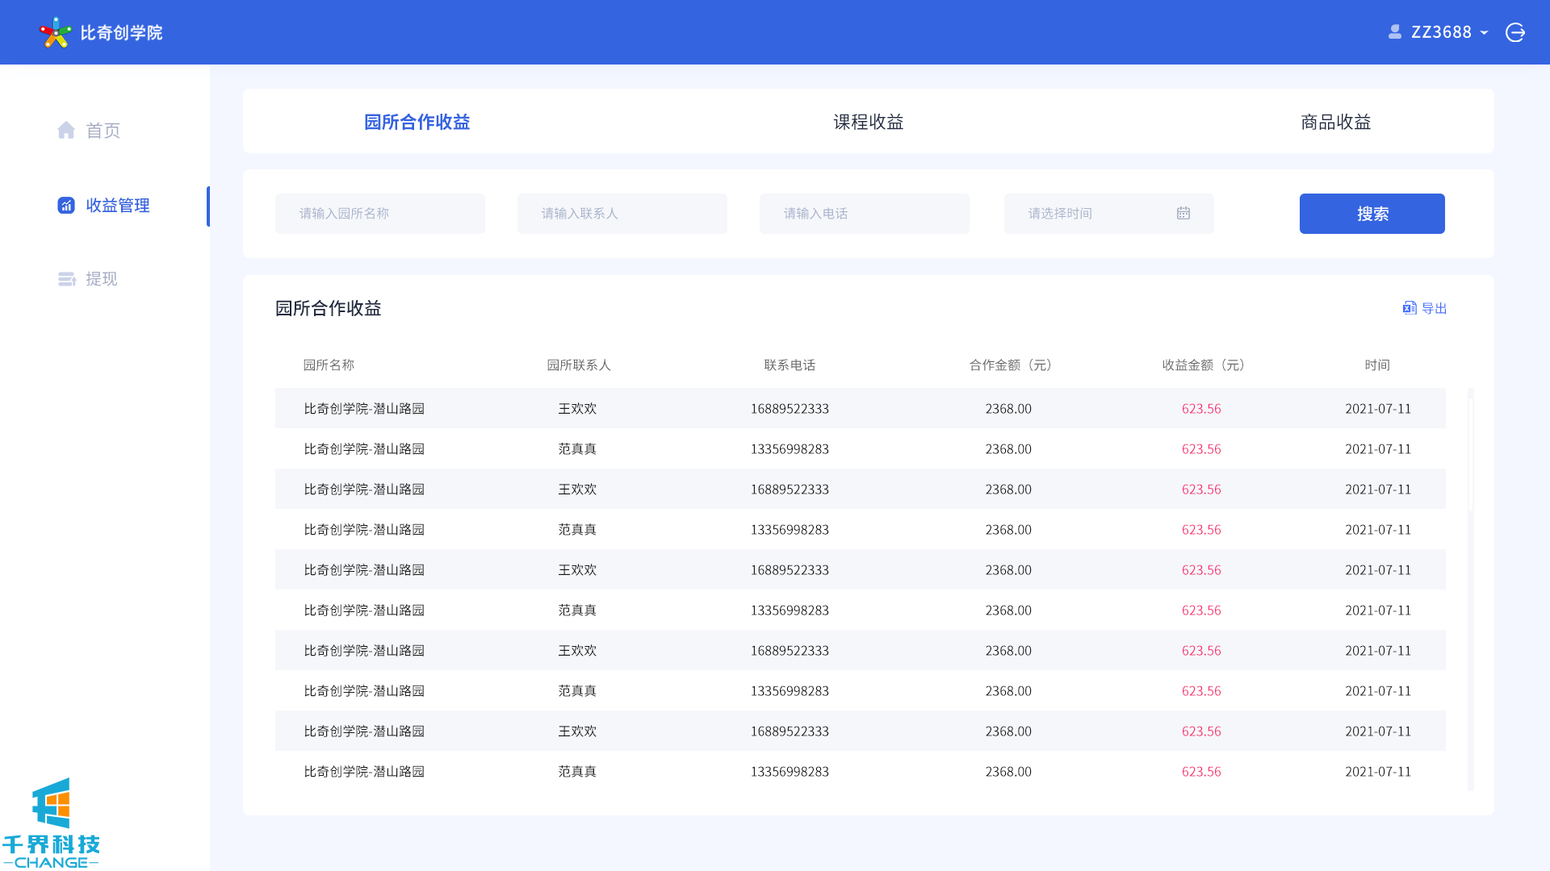
Task: Focus the 请输入联系人 input field
Action: tap(622, 214)
